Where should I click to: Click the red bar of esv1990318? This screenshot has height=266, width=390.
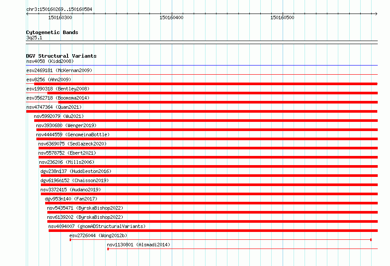(213, 93)
